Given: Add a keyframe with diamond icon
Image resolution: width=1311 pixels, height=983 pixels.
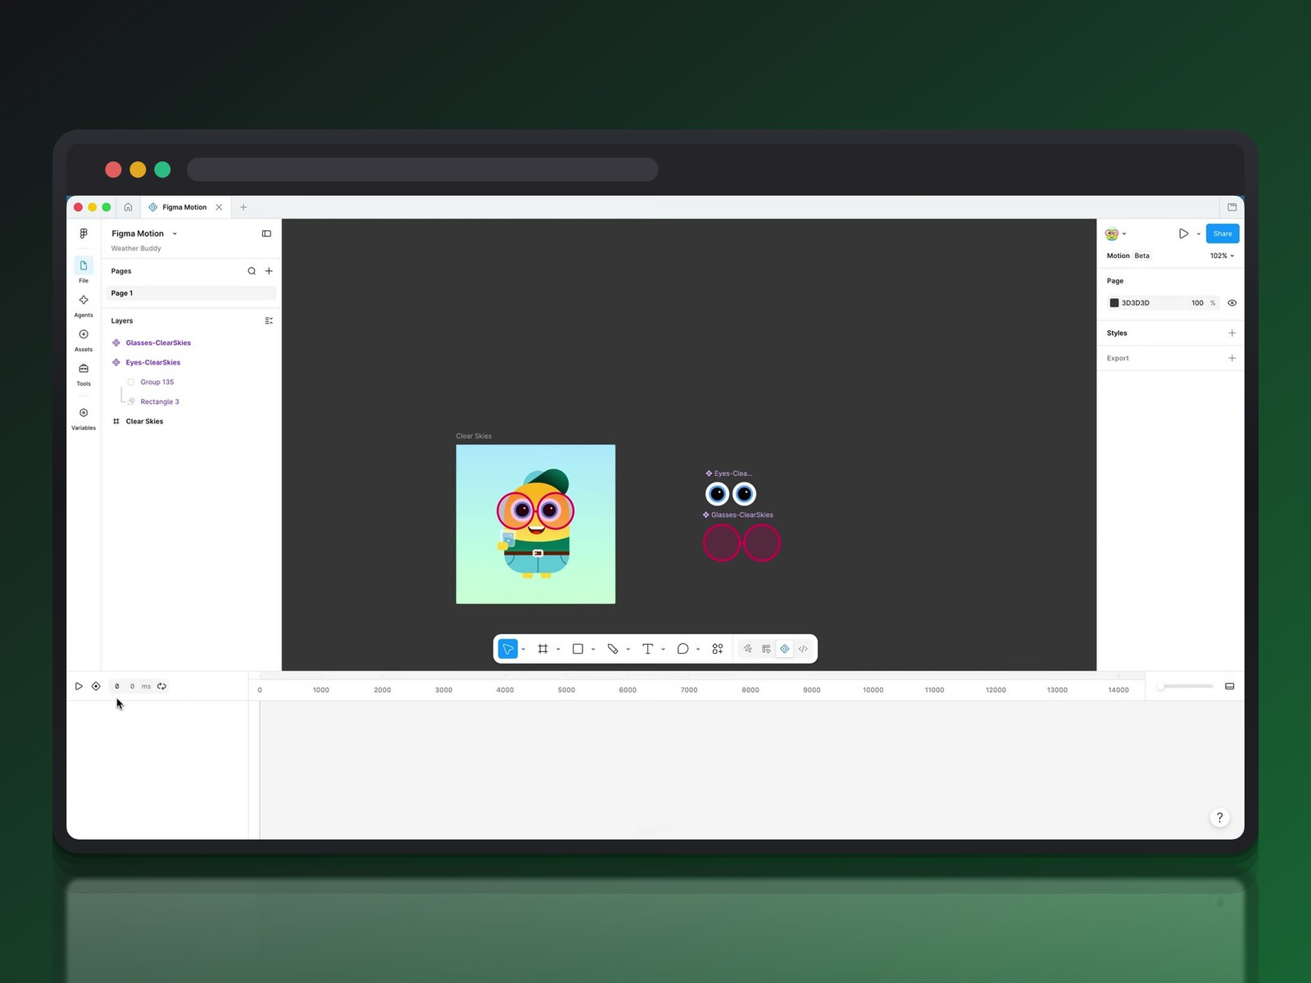Looking at the screenshot, I should point(96,686).
